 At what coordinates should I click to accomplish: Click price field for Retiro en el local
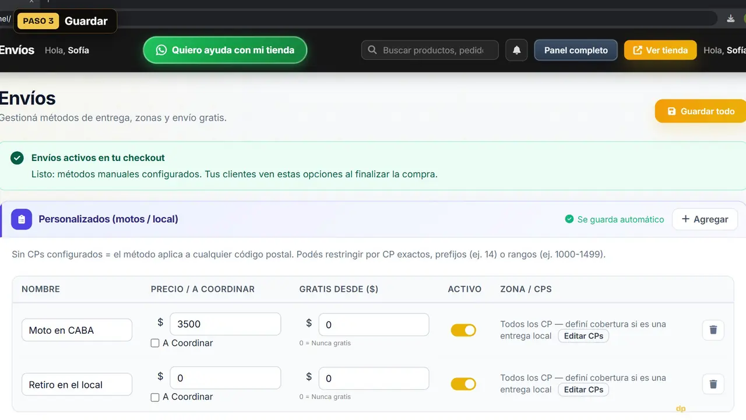click(x=225, y=378)
